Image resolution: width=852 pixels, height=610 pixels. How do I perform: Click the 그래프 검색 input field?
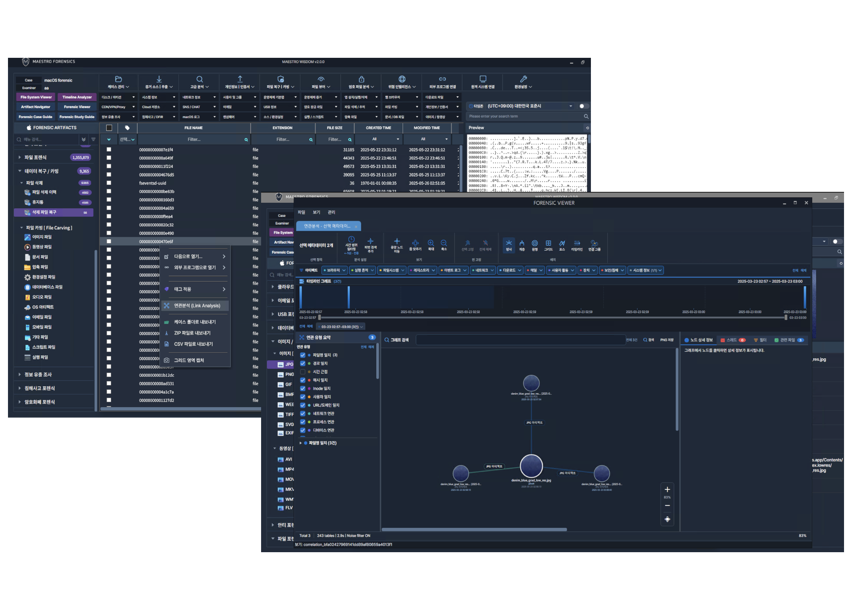[520, 340]
